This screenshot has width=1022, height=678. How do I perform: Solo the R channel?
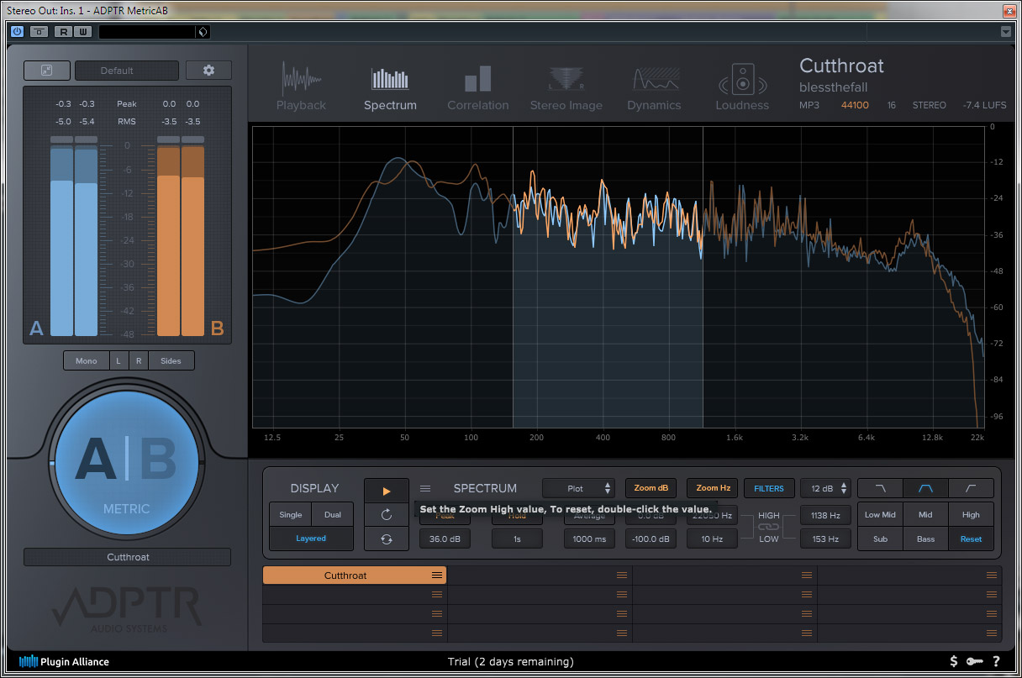tap(139, 360)
